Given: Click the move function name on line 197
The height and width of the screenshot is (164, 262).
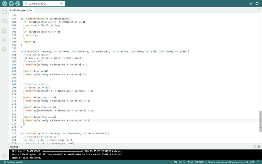Looking at the screenshot, I should 30,51.
